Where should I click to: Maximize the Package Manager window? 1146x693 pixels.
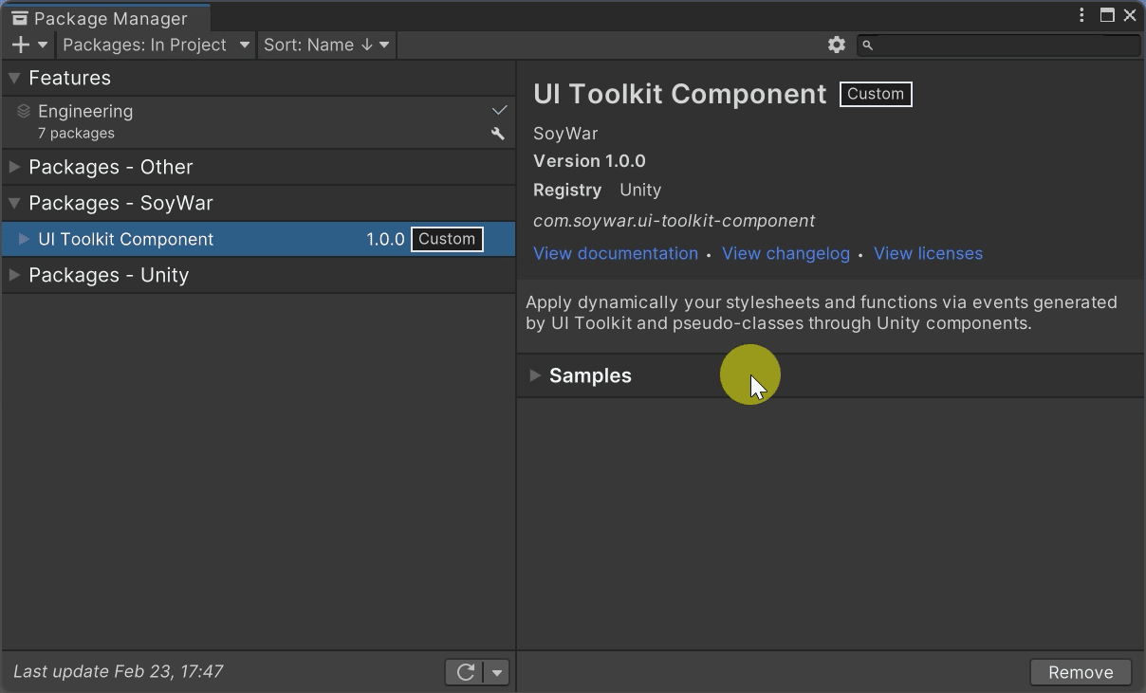point(1107,15)
